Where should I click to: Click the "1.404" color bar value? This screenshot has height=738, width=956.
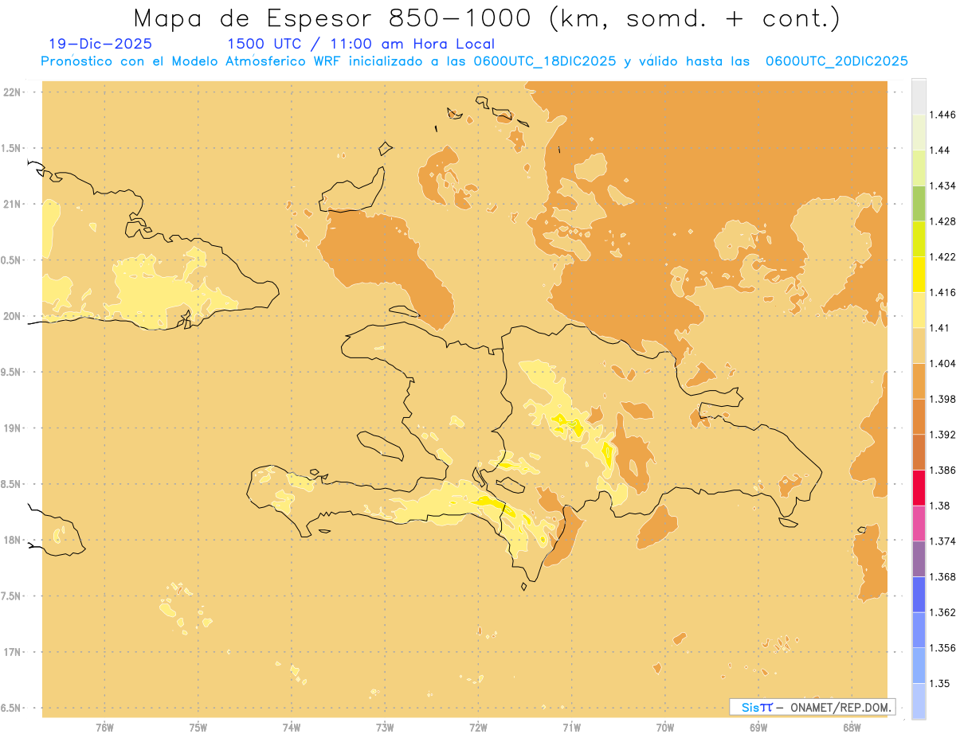coord(942,363)
